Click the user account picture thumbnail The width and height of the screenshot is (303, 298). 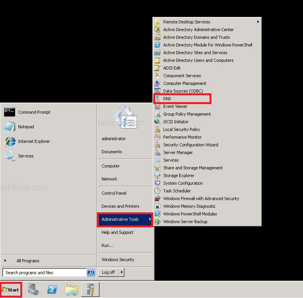point(126,117)
